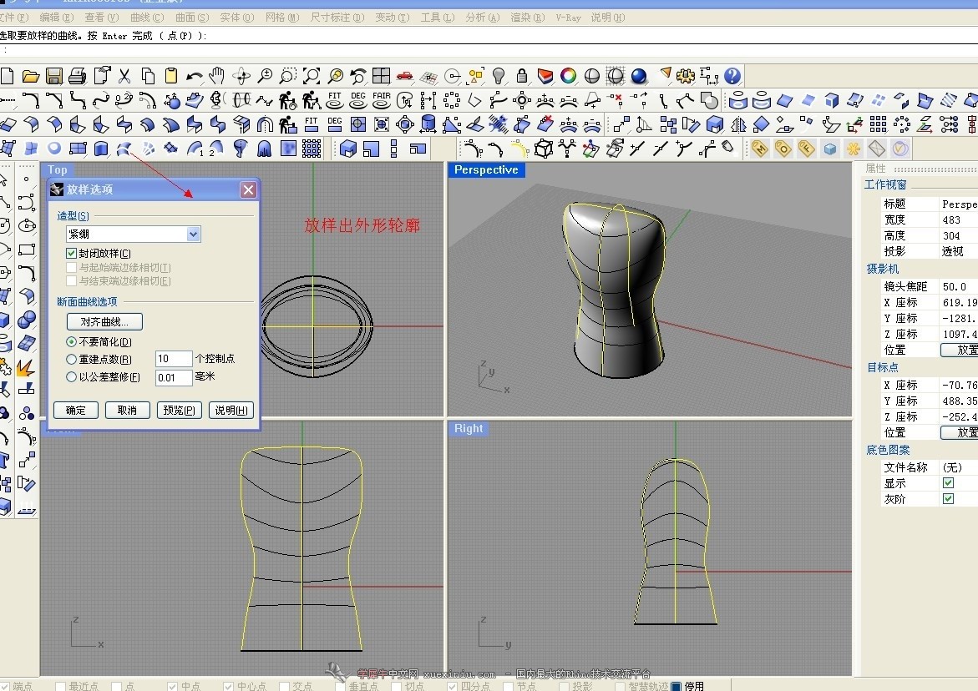
Task: Click the 对齐曲线... button
Action: pyautogui.click(x=104, y=321)
